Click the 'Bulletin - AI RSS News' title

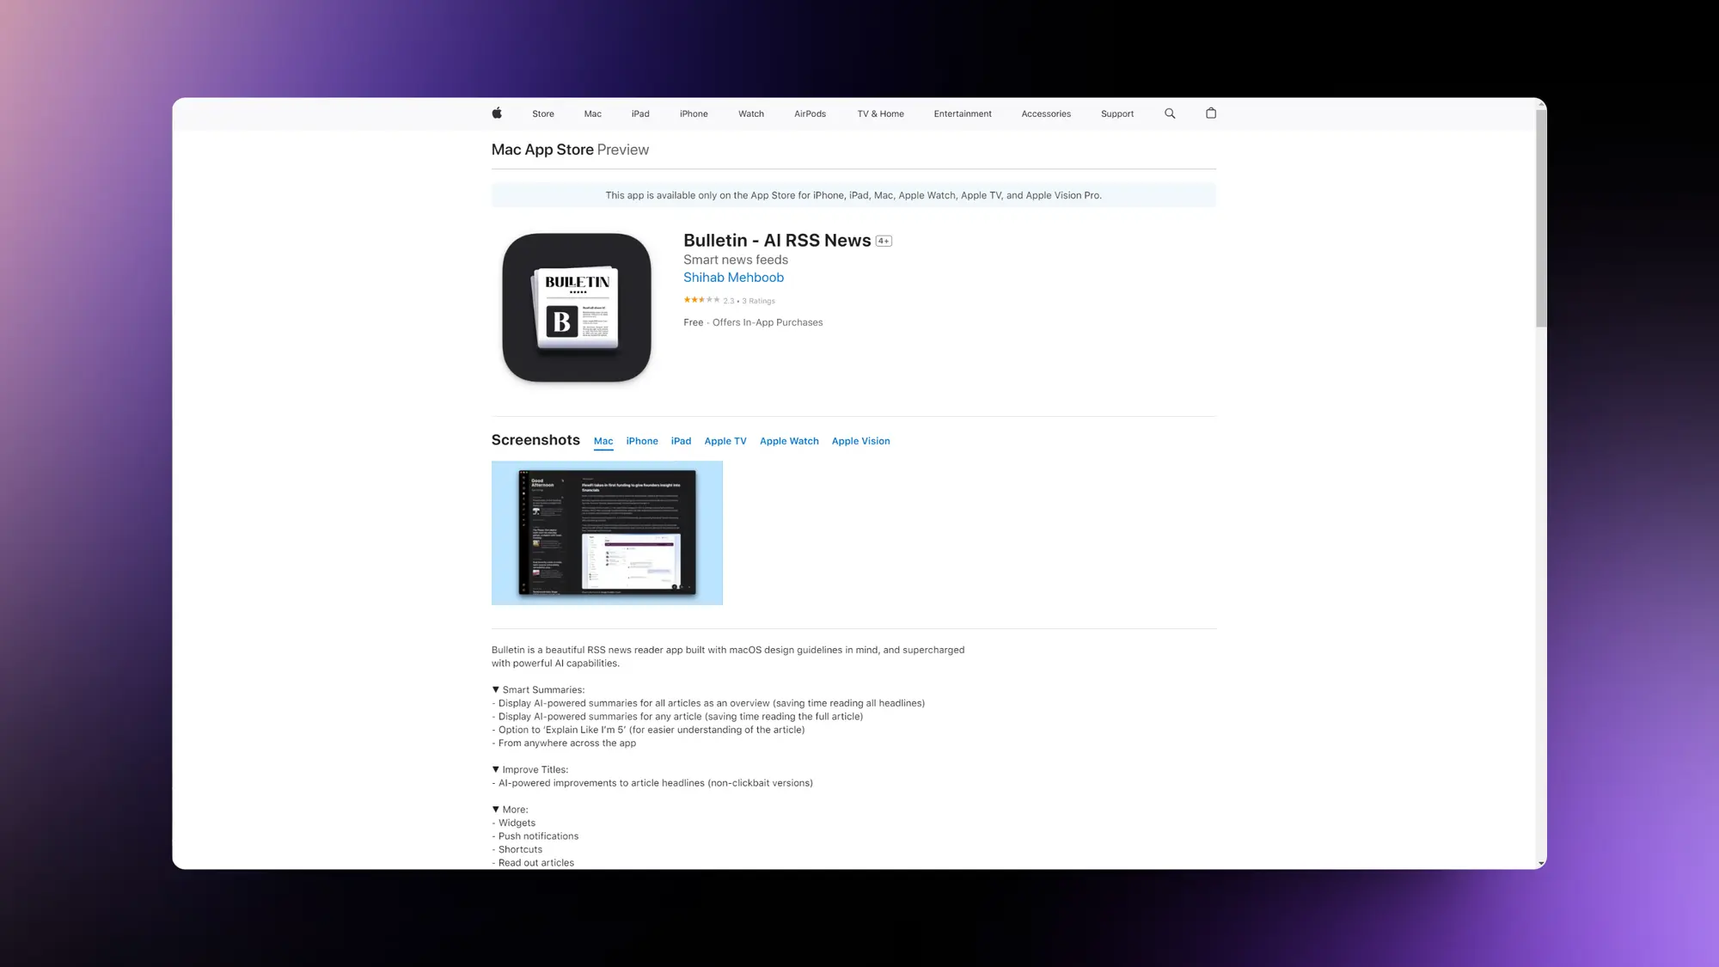777,241
